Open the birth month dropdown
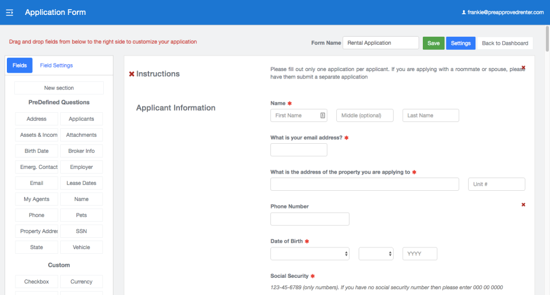Screen dimensions: 550x295 tap(310, 254)
